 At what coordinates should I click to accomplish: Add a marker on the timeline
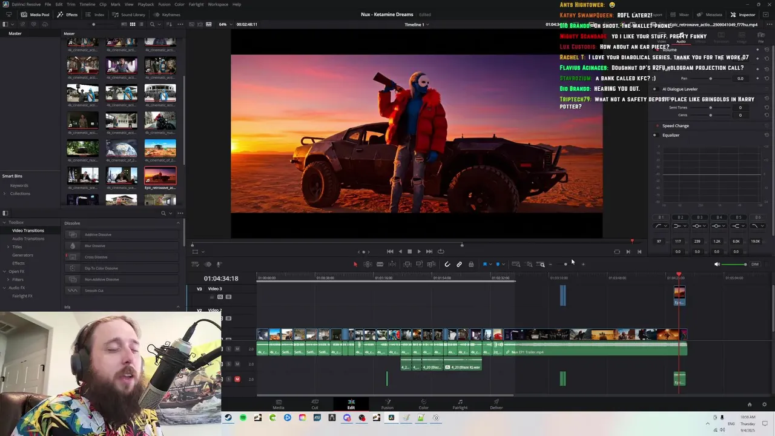coord(498,264)
